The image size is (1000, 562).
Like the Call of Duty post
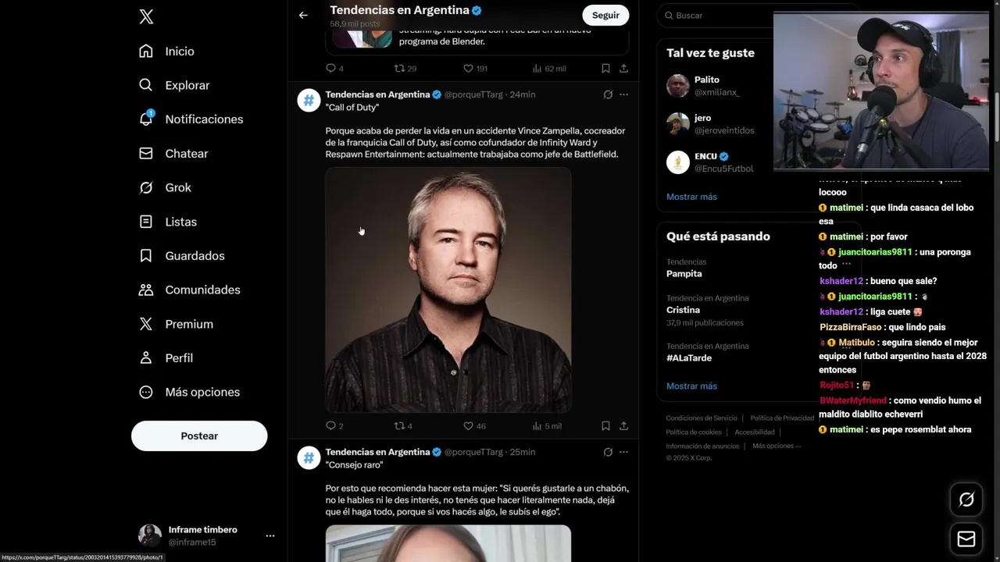(474, 426)
